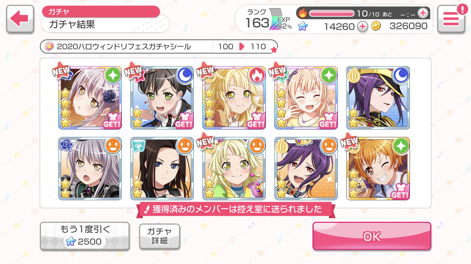Screen dimensions: 471x264
Task: Select the new black-haired green-eyed card
Action: tap(162, 98)
